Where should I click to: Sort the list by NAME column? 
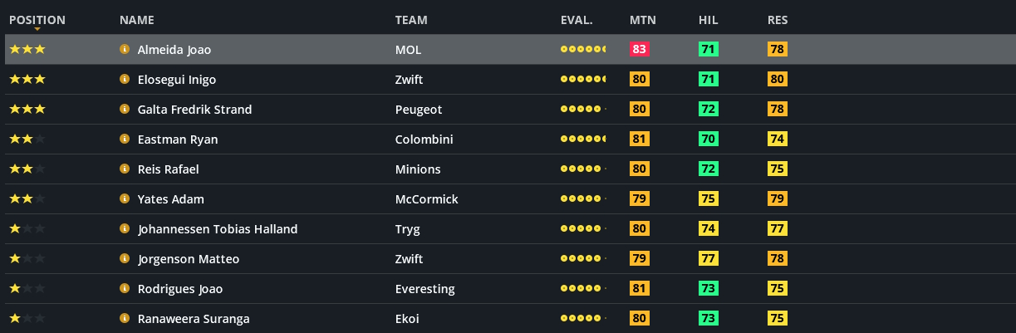coord(136,20)
